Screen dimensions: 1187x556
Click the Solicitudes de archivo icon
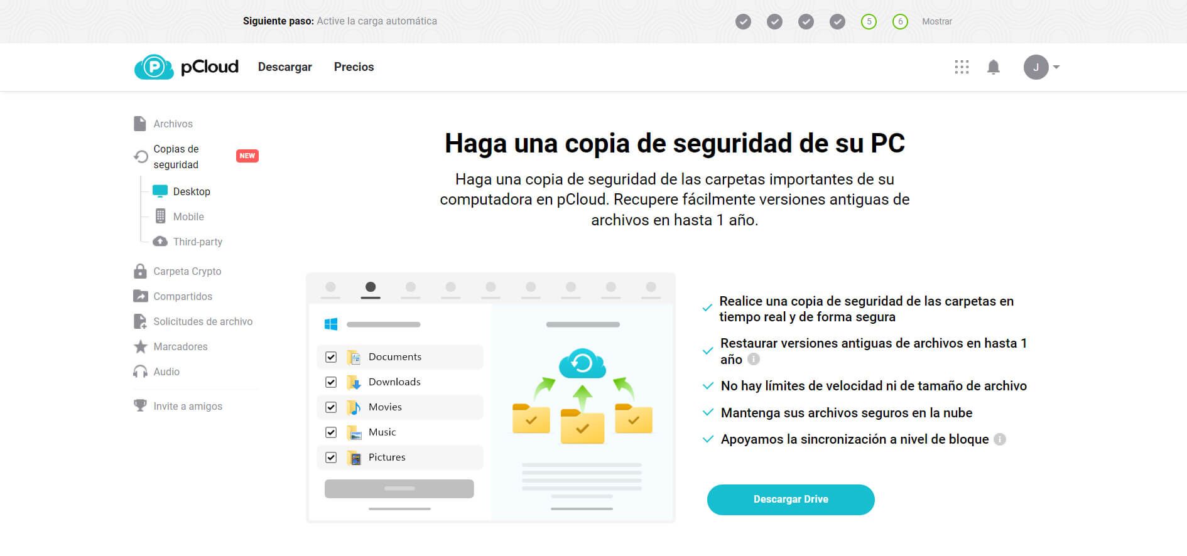tap(140, 321)
